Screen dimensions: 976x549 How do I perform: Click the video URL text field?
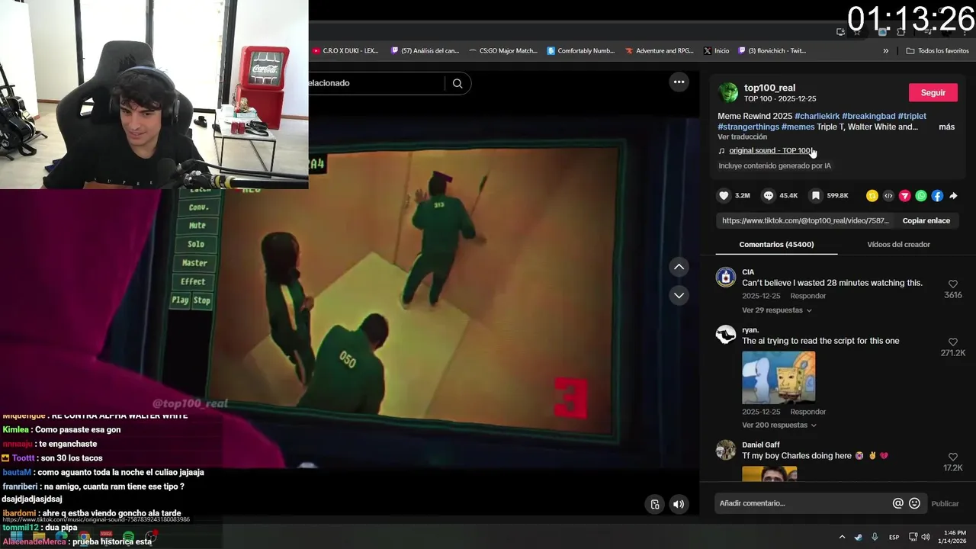[805, 220]
